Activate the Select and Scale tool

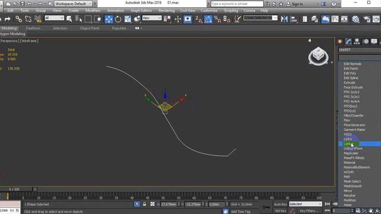click(127, 19)
